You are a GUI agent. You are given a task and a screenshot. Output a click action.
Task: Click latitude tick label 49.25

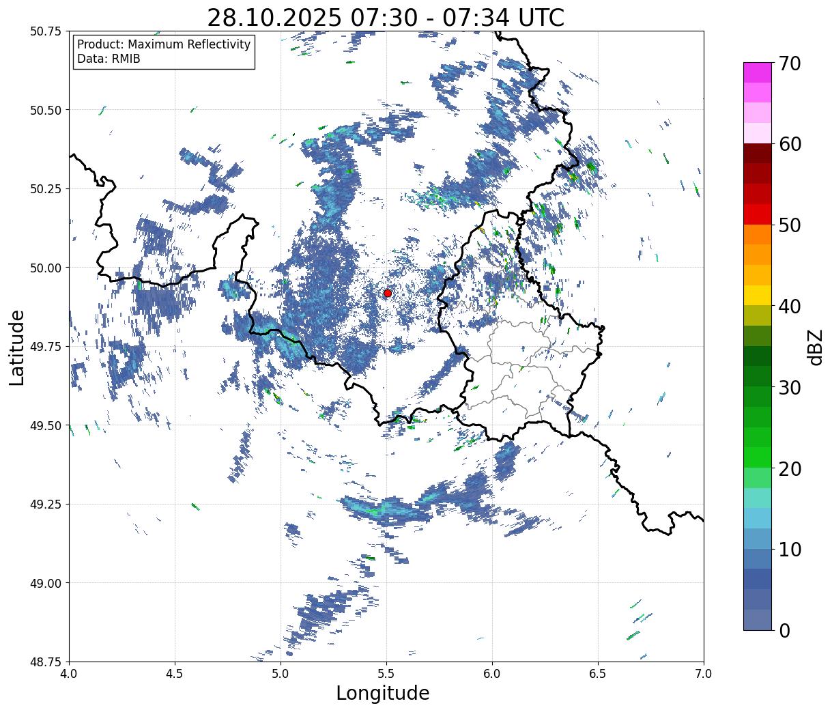(46, 505)
